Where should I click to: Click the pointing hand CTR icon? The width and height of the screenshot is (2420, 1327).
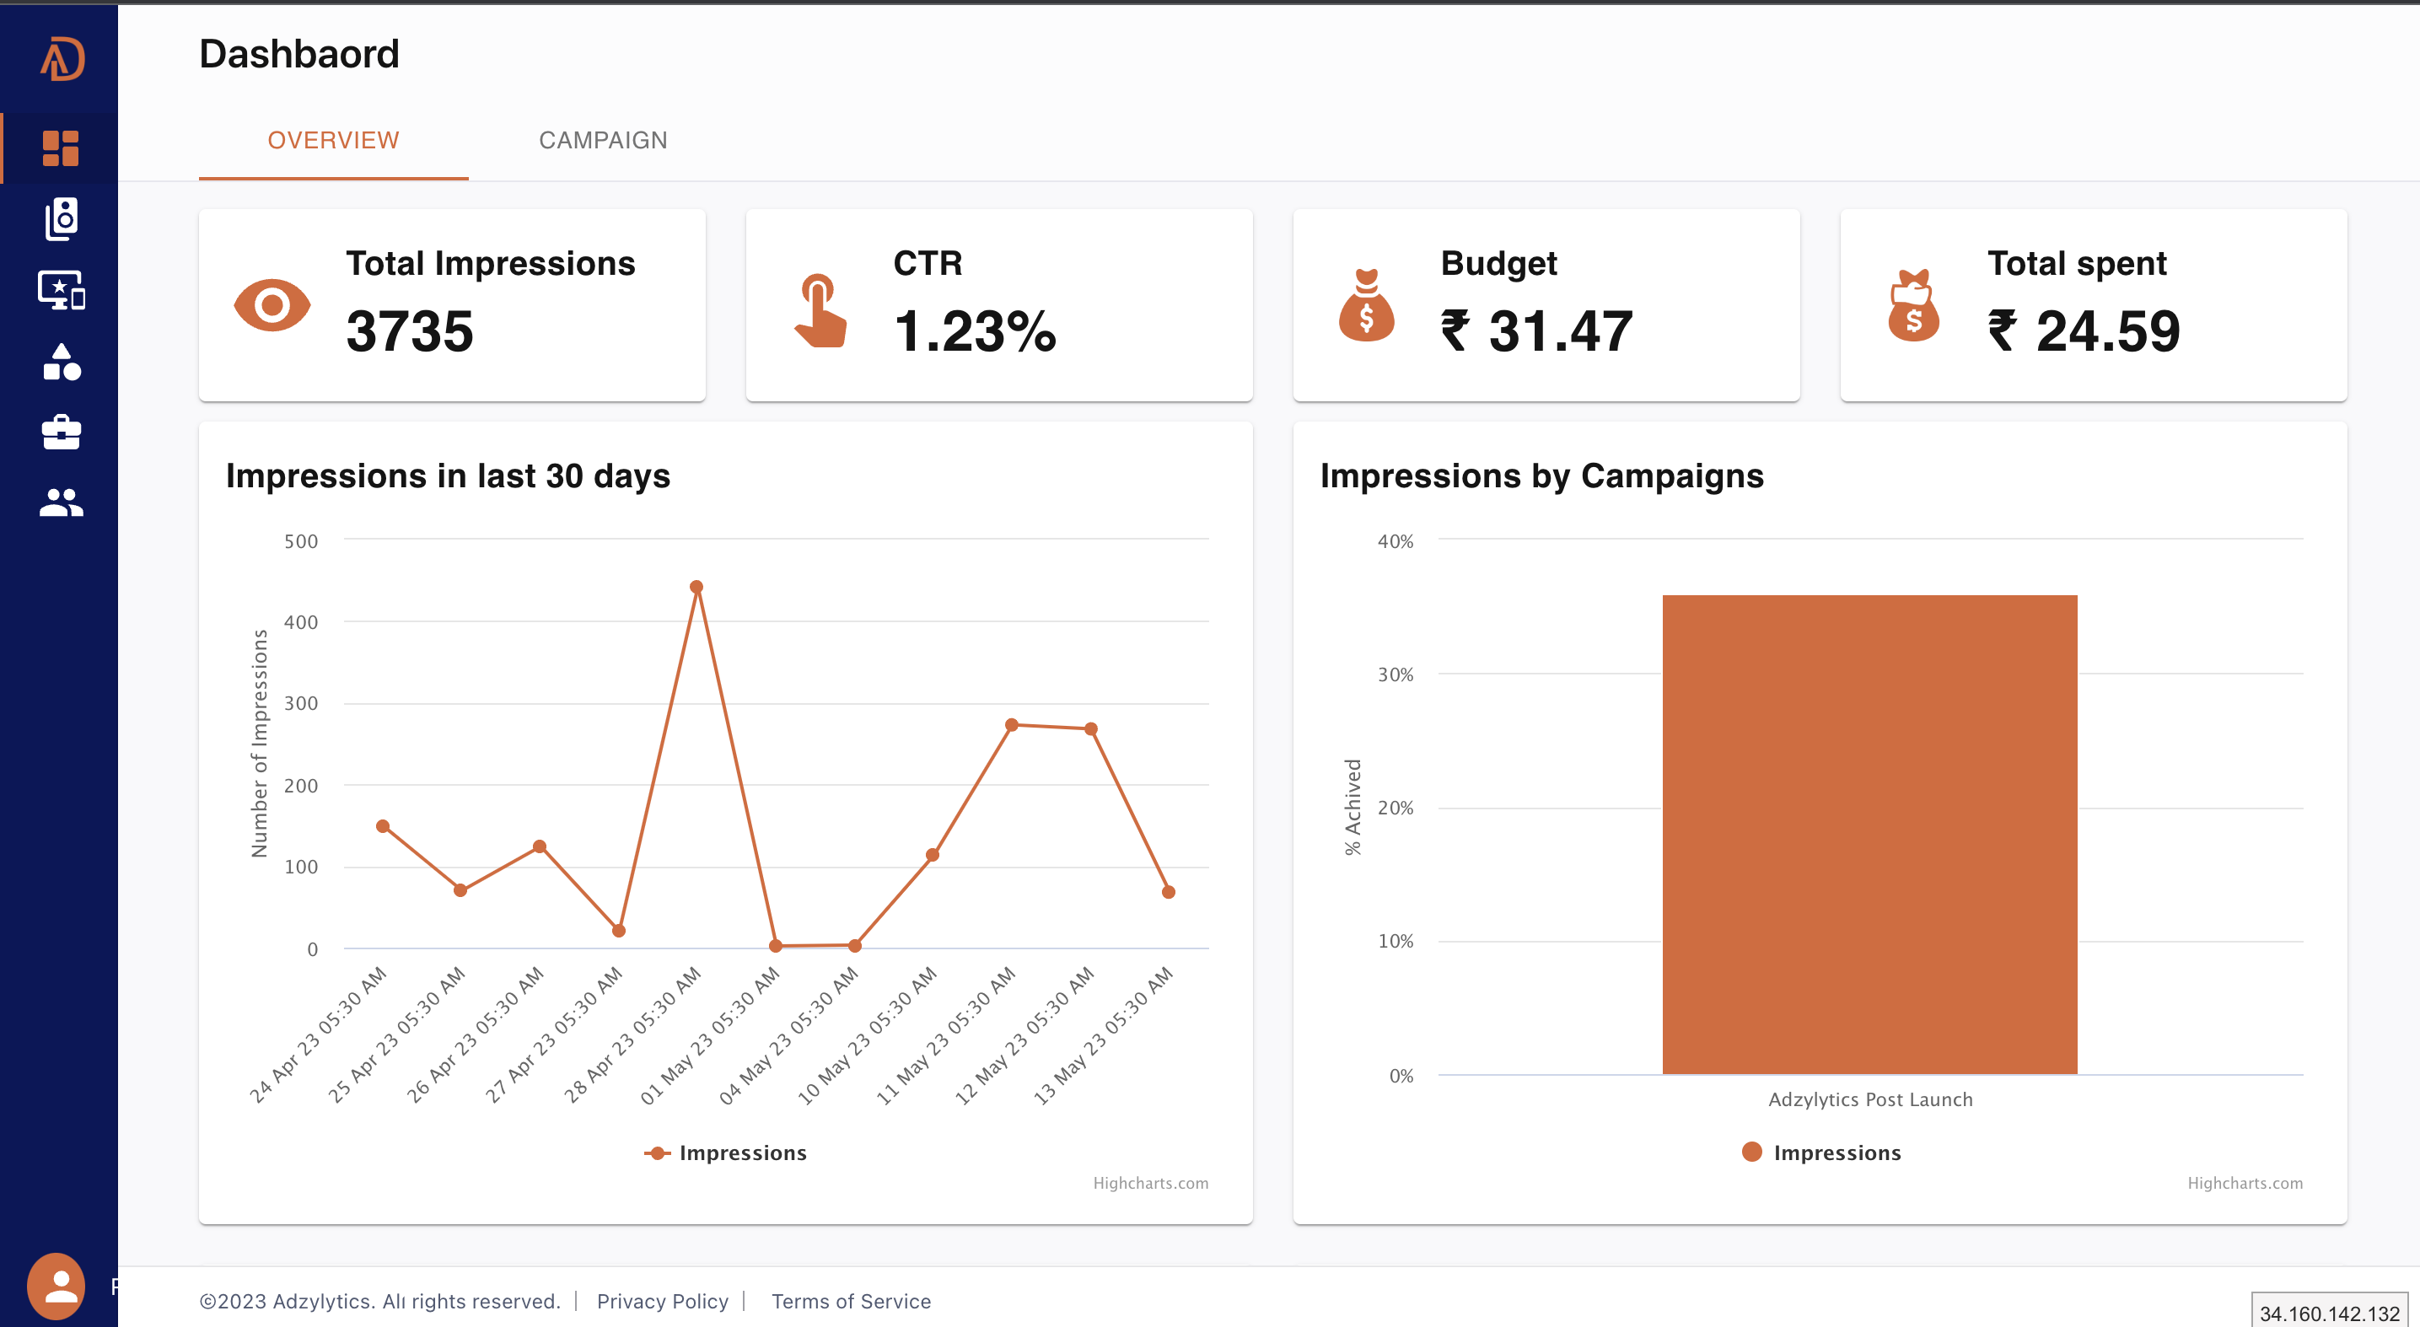[x=820, y=311]
